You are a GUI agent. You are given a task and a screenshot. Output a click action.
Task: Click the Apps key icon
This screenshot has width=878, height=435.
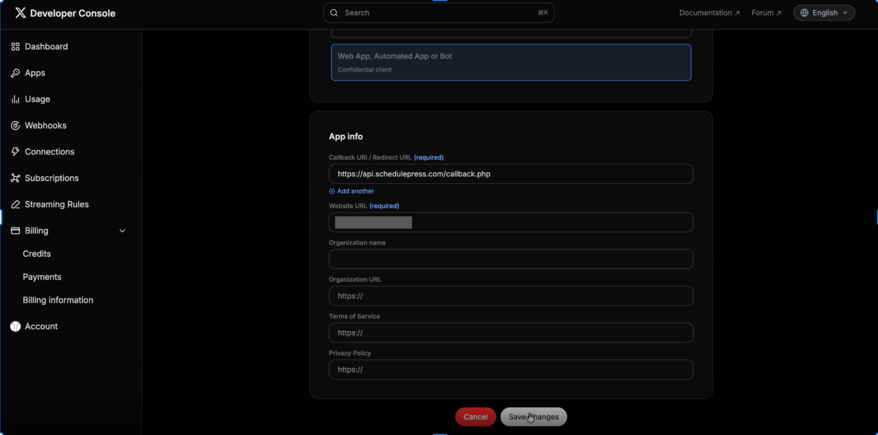click(15, 73)
